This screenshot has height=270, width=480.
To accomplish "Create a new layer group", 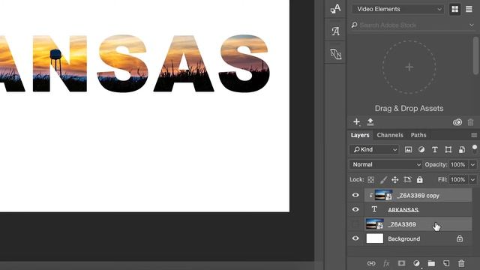I will tap(431, 263).
